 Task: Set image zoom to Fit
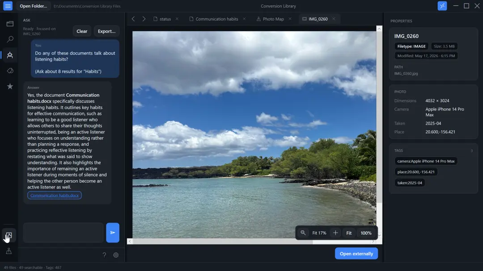pyautogui.click(x=349, y=233)
